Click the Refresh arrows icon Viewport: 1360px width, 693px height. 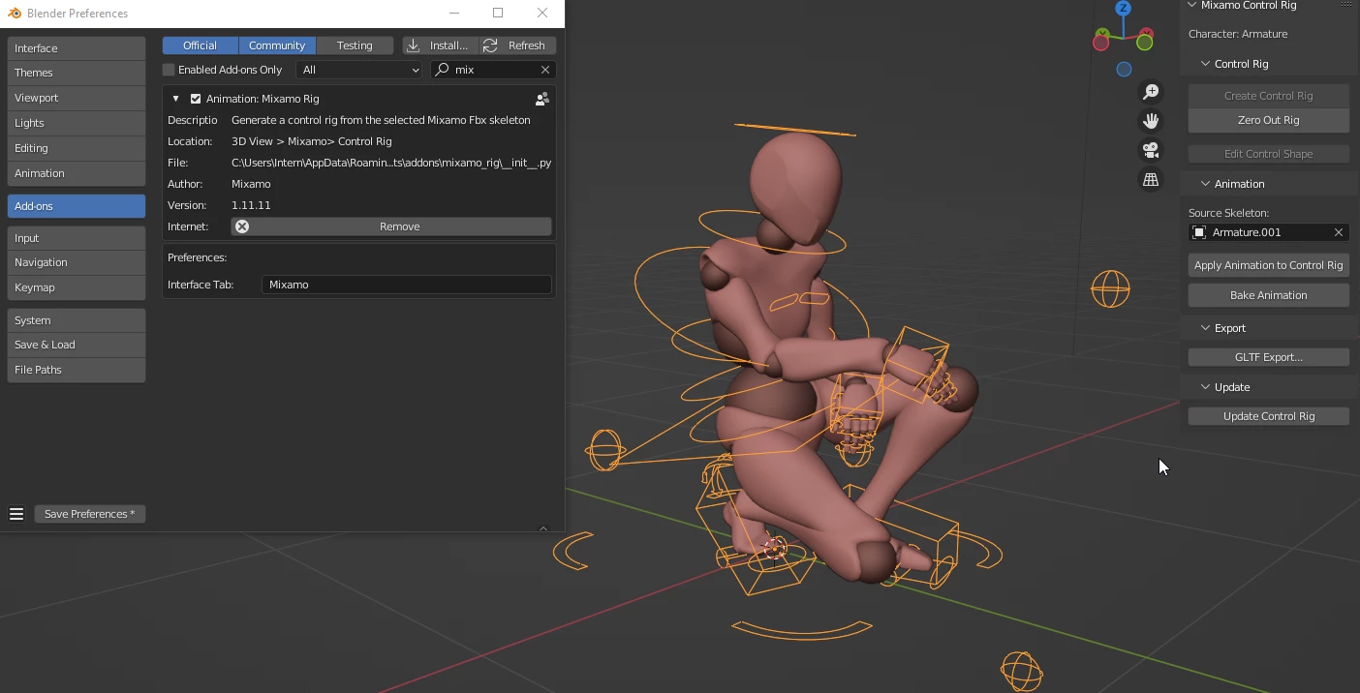point(491,45)
